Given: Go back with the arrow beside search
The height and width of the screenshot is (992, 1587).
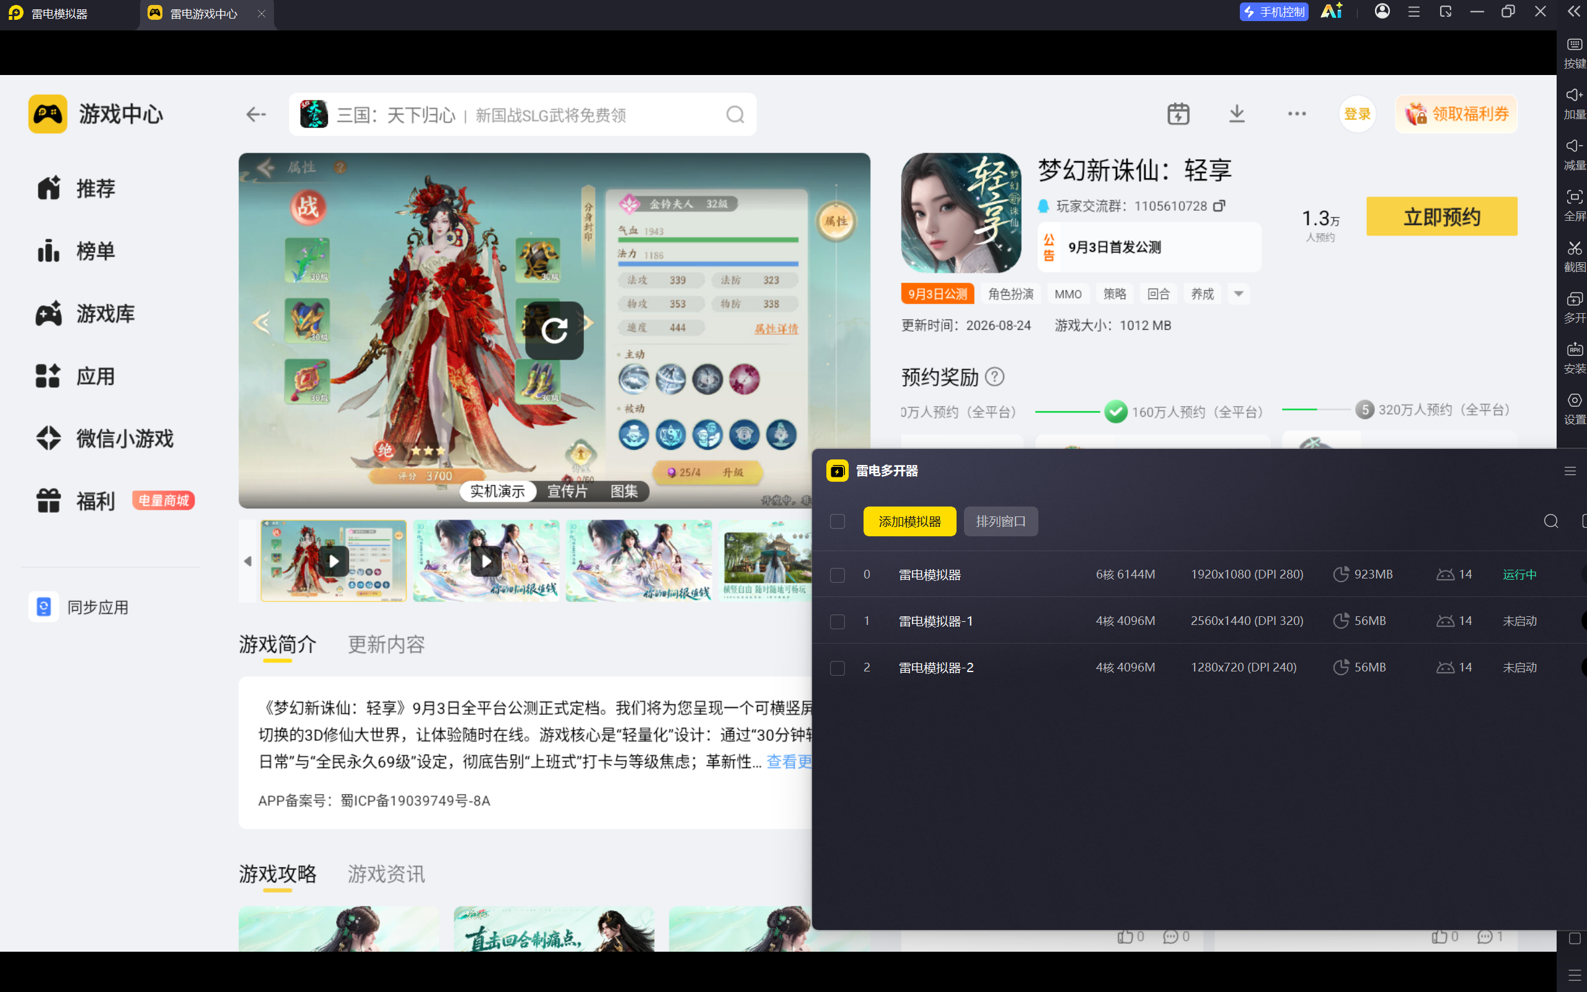Looking at the screenshot, I should click(x=256, y=115).
